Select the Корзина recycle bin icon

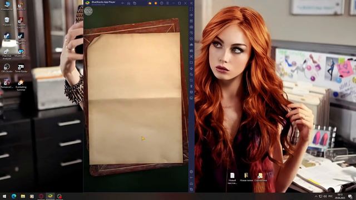click(7, 22)
